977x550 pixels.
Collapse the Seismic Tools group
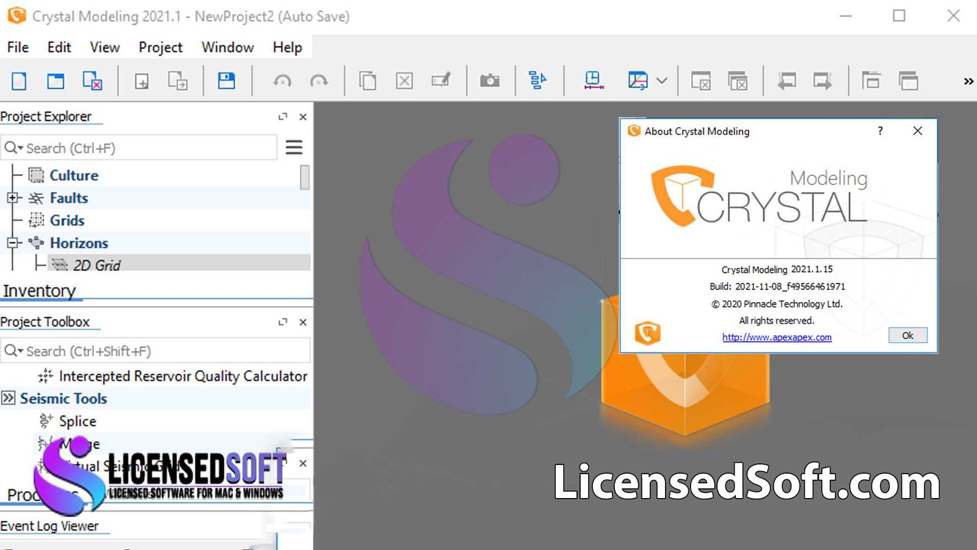(x=8, y=398)
